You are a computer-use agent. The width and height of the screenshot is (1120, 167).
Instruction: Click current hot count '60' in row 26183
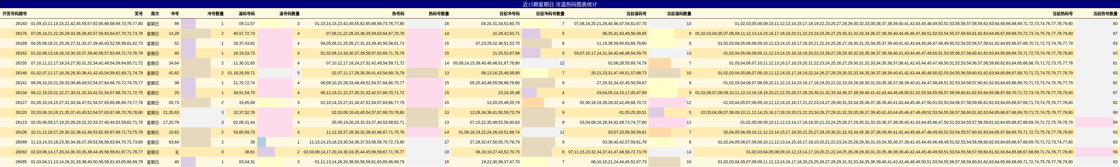click(x=1115, y=24)
